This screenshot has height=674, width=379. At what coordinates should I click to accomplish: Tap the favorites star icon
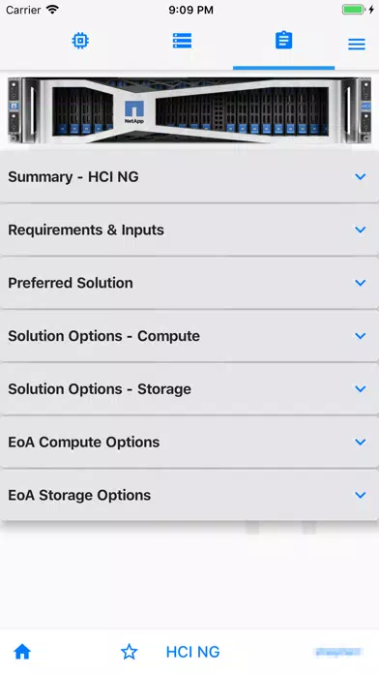point(129,652)
